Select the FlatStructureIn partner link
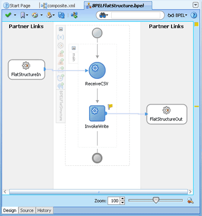This screenshot has width=202, height=216. (26, 70)
